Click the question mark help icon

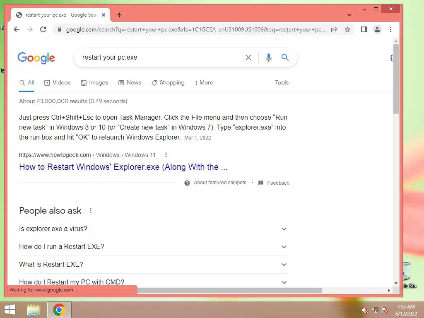(x=187, y=183)
